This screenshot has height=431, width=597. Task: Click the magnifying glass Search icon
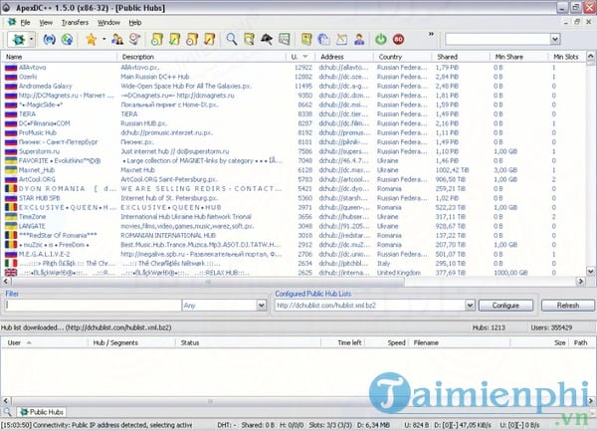(231, 40)
